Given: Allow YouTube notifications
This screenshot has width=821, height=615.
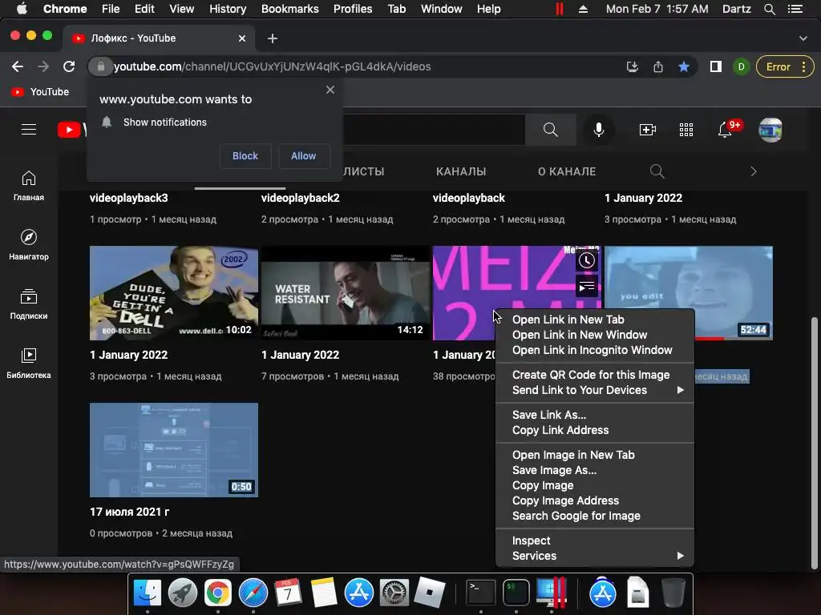Looking at the screenshot, I should click(303, 156).
